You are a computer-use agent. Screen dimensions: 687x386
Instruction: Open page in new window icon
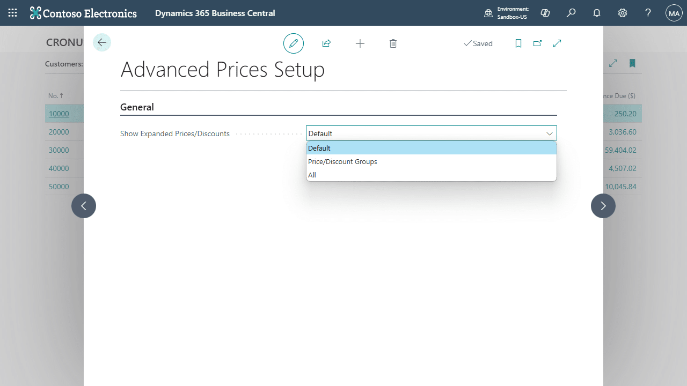tap(537, 43)
